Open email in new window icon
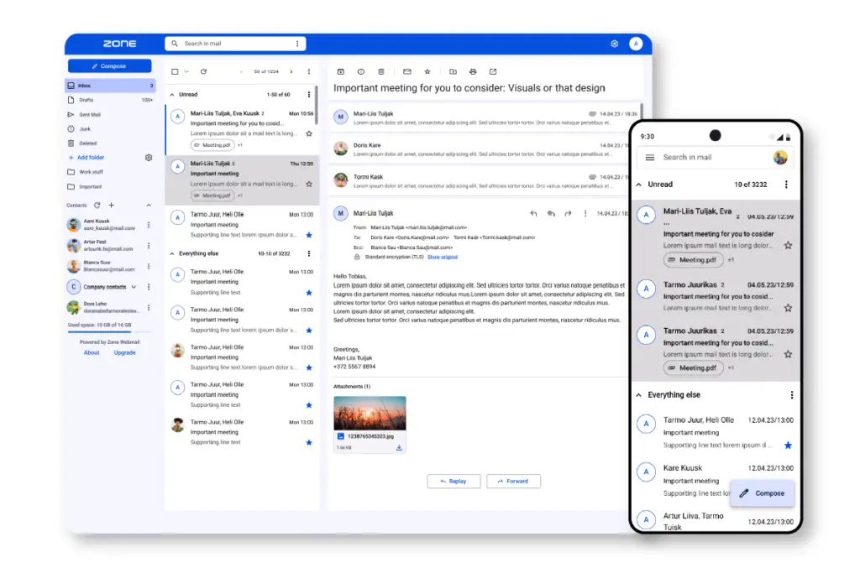 [x=493, y=71]
